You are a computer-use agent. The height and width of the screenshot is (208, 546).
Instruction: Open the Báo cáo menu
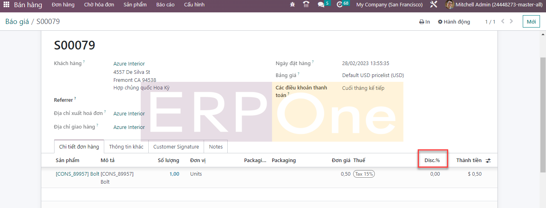point(165,5)
